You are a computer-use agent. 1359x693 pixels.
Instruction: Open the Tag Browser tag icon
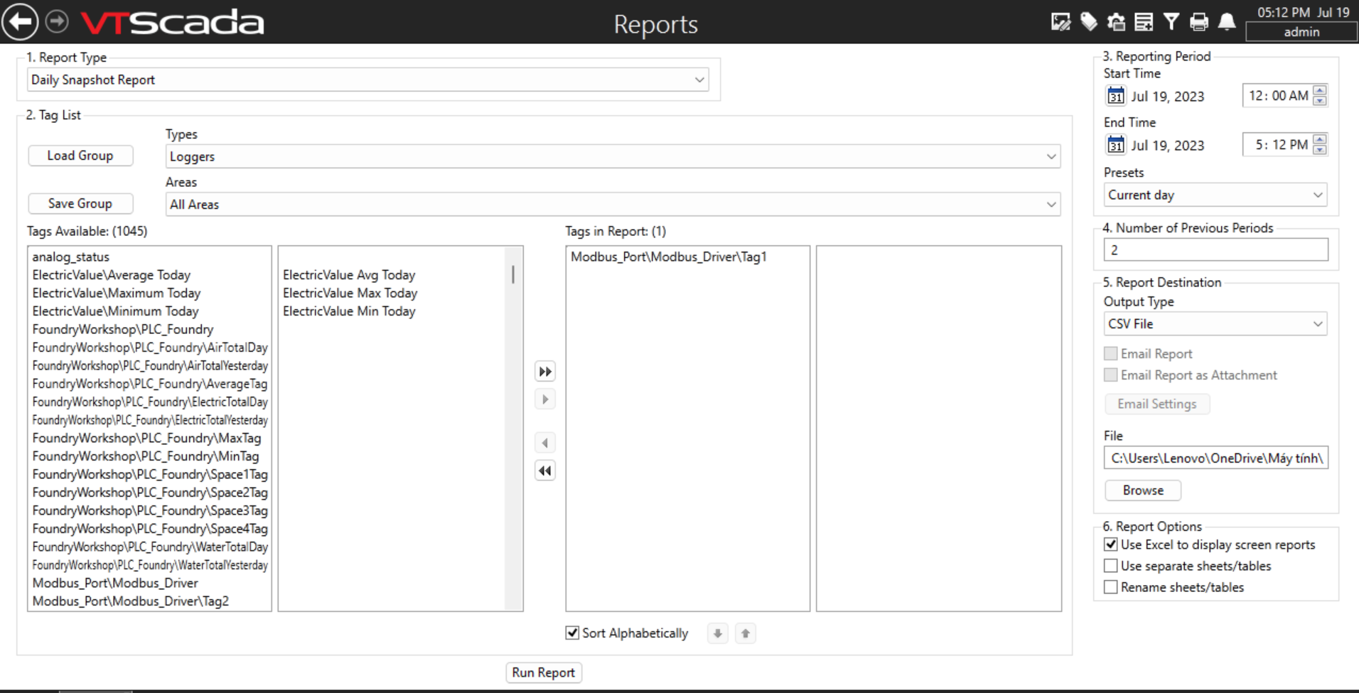tap(1088, 23)
